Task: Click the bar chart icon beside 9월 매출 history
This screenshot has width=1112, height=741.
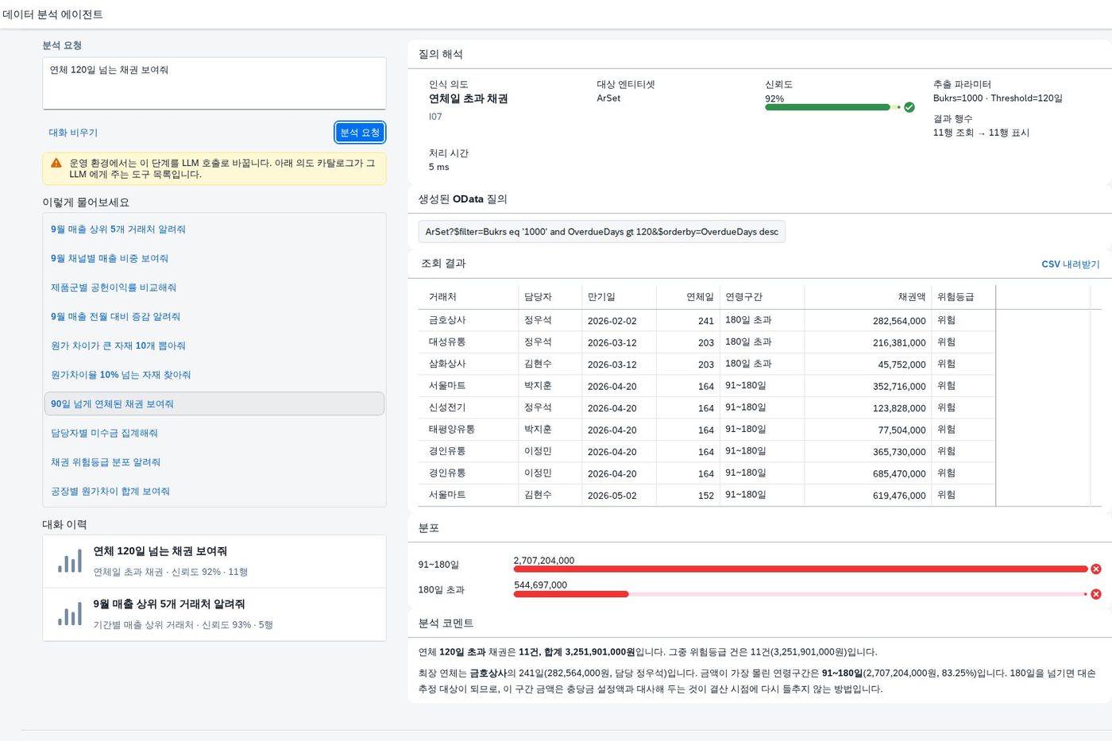Action: point(70,615)
